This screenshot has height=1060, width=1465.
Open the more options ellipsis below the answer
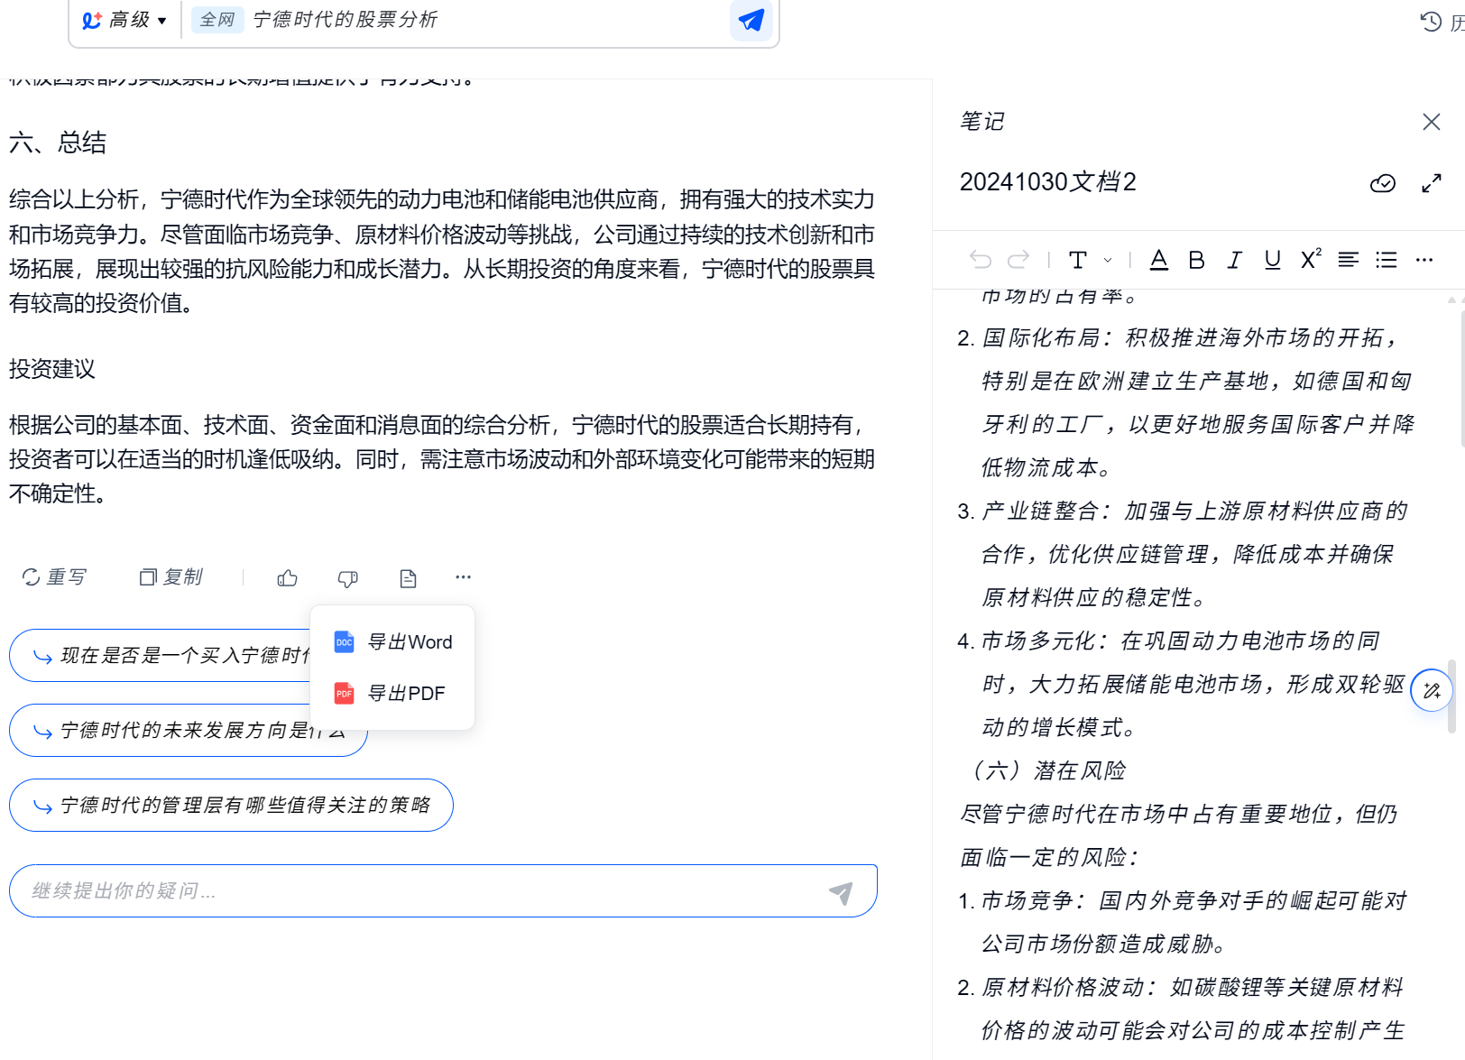pos(464,577)
